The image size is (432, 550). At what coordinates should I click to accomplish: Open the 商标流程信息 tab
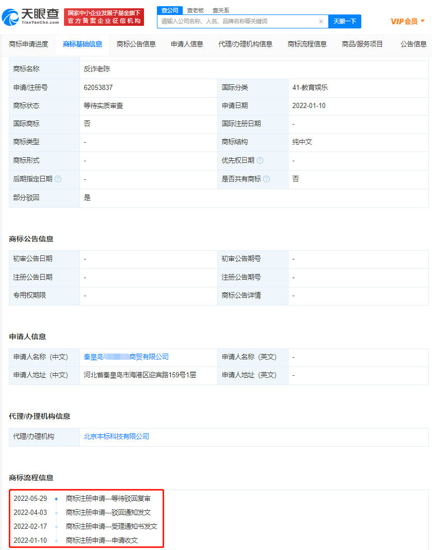click(307, 44)
